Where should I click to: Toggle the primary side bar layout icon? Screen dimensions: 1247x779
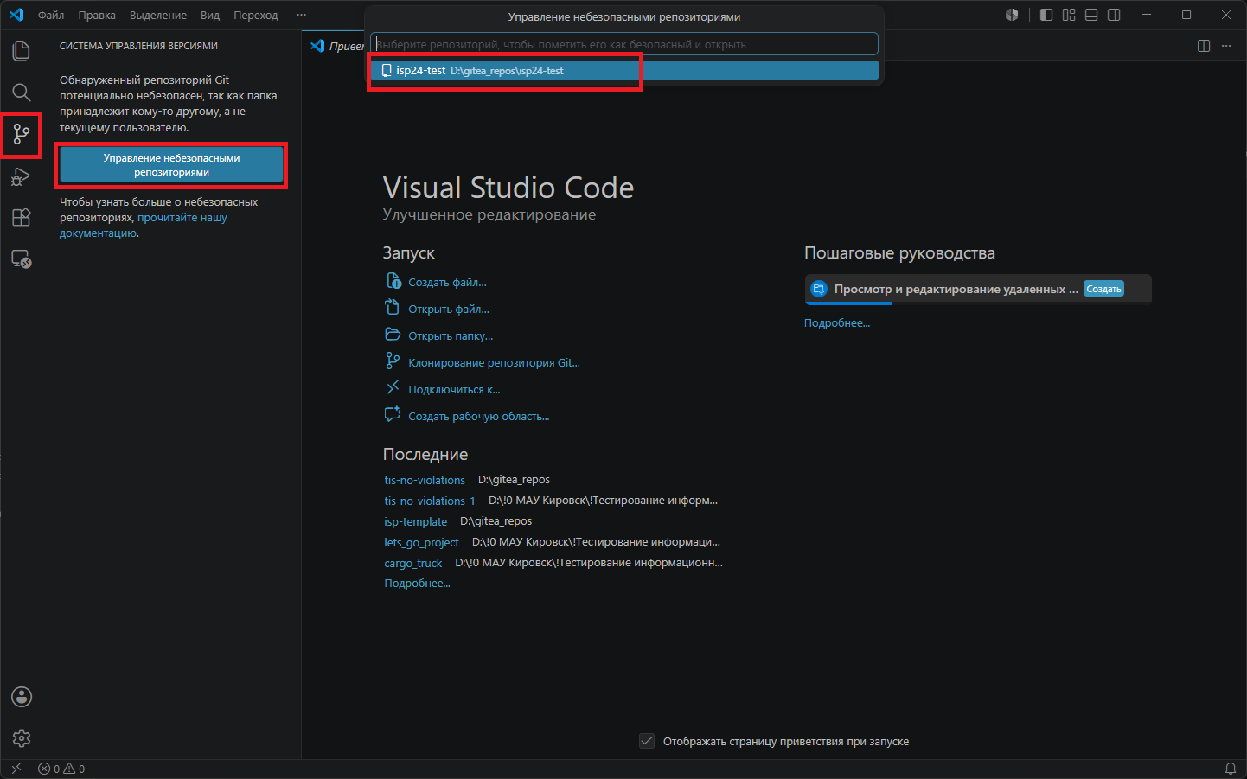tap(1046, 15)
